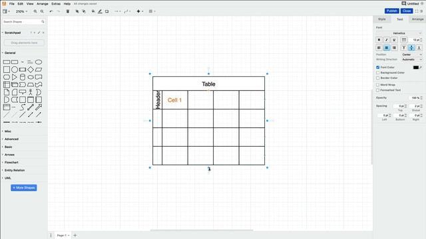Switch to the Style tab

381,19
